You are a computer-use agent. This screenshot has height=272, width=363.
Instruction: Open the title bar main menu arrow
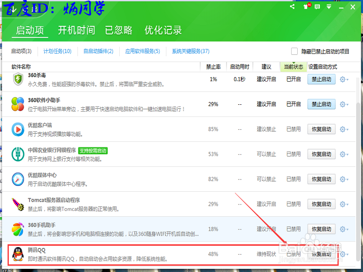point(328,7)
